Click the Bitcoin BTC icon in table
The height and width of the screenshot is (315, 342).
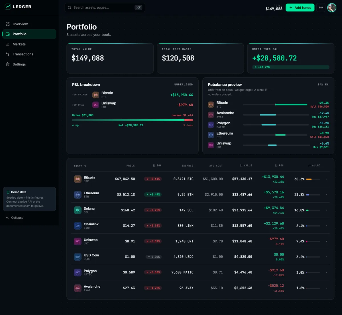tap(78, 179)
